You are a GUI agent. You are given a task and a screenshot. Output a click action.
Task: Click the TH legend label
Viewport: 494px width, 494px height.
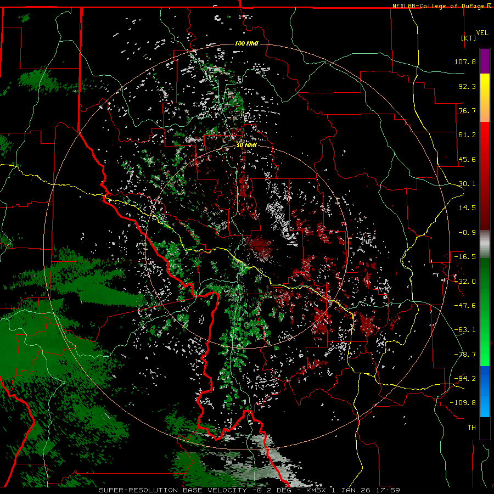click(x=471, y=428)
